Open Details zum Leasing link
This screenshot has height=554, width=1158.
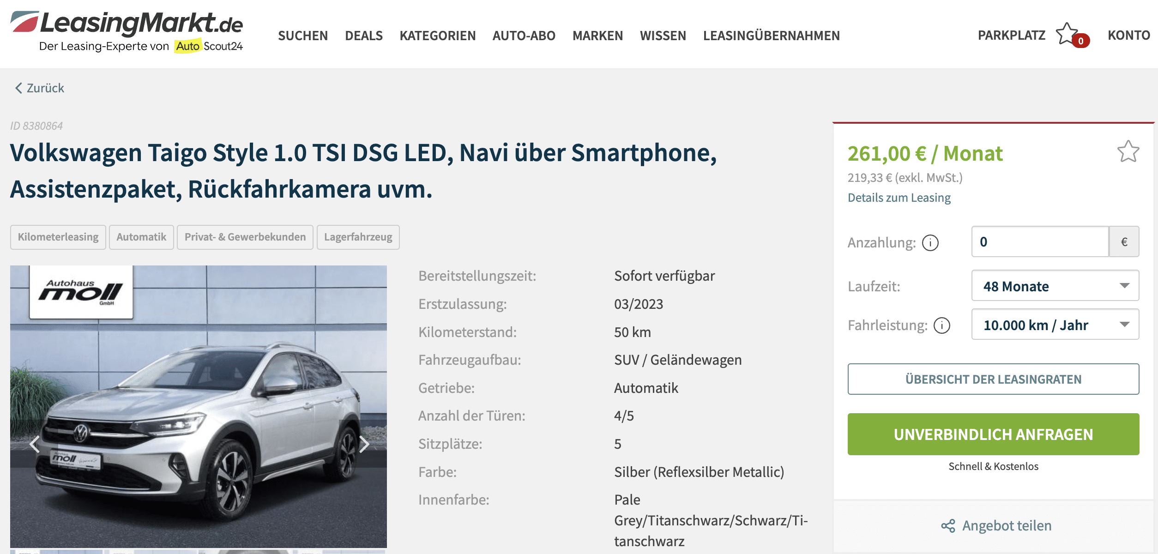[899, 198]
